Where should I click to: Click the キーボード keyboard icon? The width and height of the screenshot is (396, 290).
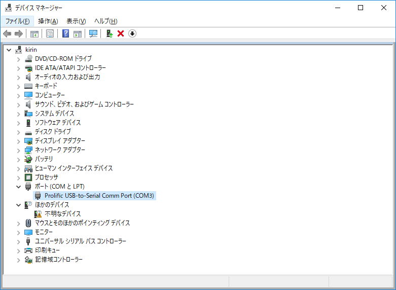28,86
